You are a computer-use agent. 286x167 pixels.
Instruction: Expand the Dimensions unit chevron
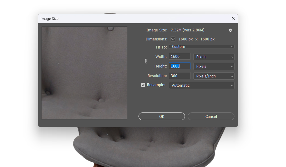[x=173, y=39]
